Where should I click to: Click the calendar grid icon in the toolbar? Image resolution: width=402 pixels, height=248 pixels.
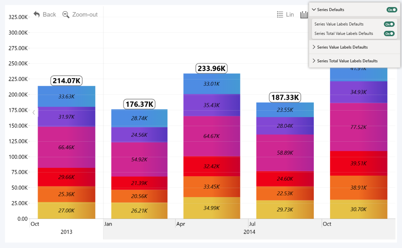coord(304,14)
